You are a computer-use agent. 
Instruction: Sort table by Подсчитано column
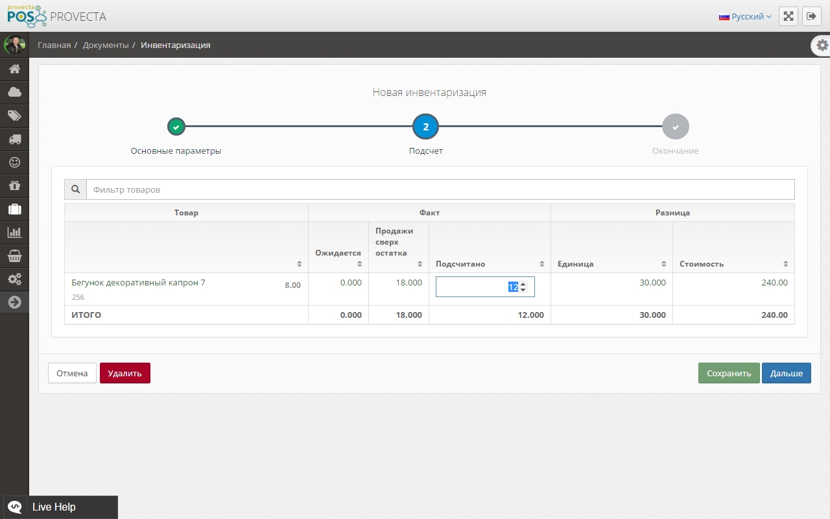(541, 264)
